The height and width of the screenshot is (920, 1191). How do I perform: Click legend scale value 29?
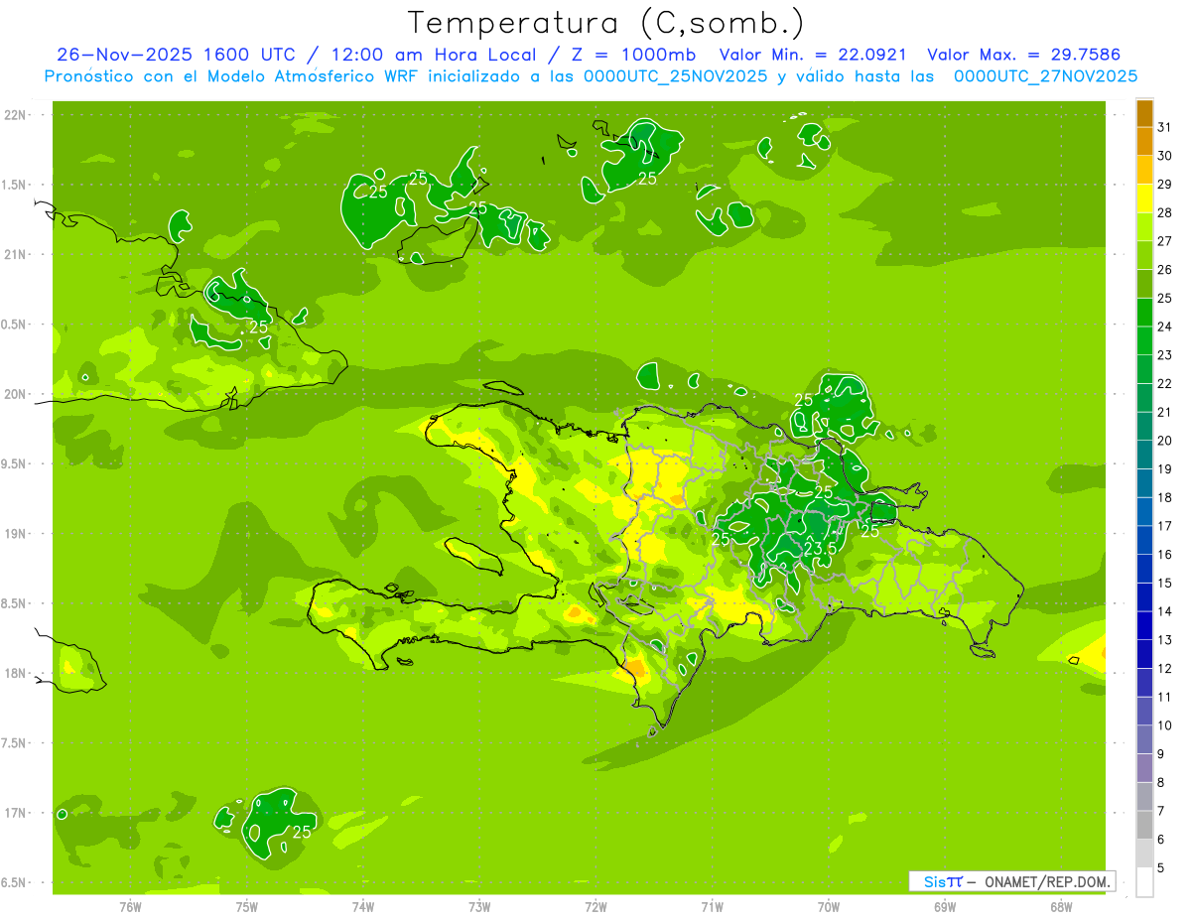1165,184
